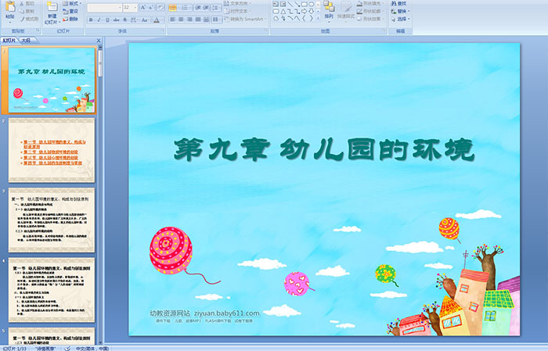Decrease font size with the small A icon
The image size is (548, 351).
click(150, 7)
